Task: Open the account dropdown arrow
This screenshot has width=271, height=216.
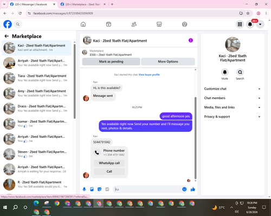Action: (x=260, y=24)
